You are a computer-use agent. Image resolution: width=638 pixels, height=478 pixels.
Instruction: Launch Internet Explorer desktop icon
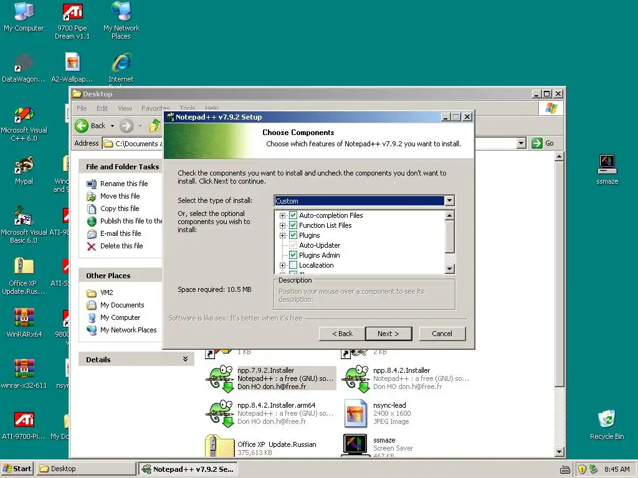pos(121,67)
